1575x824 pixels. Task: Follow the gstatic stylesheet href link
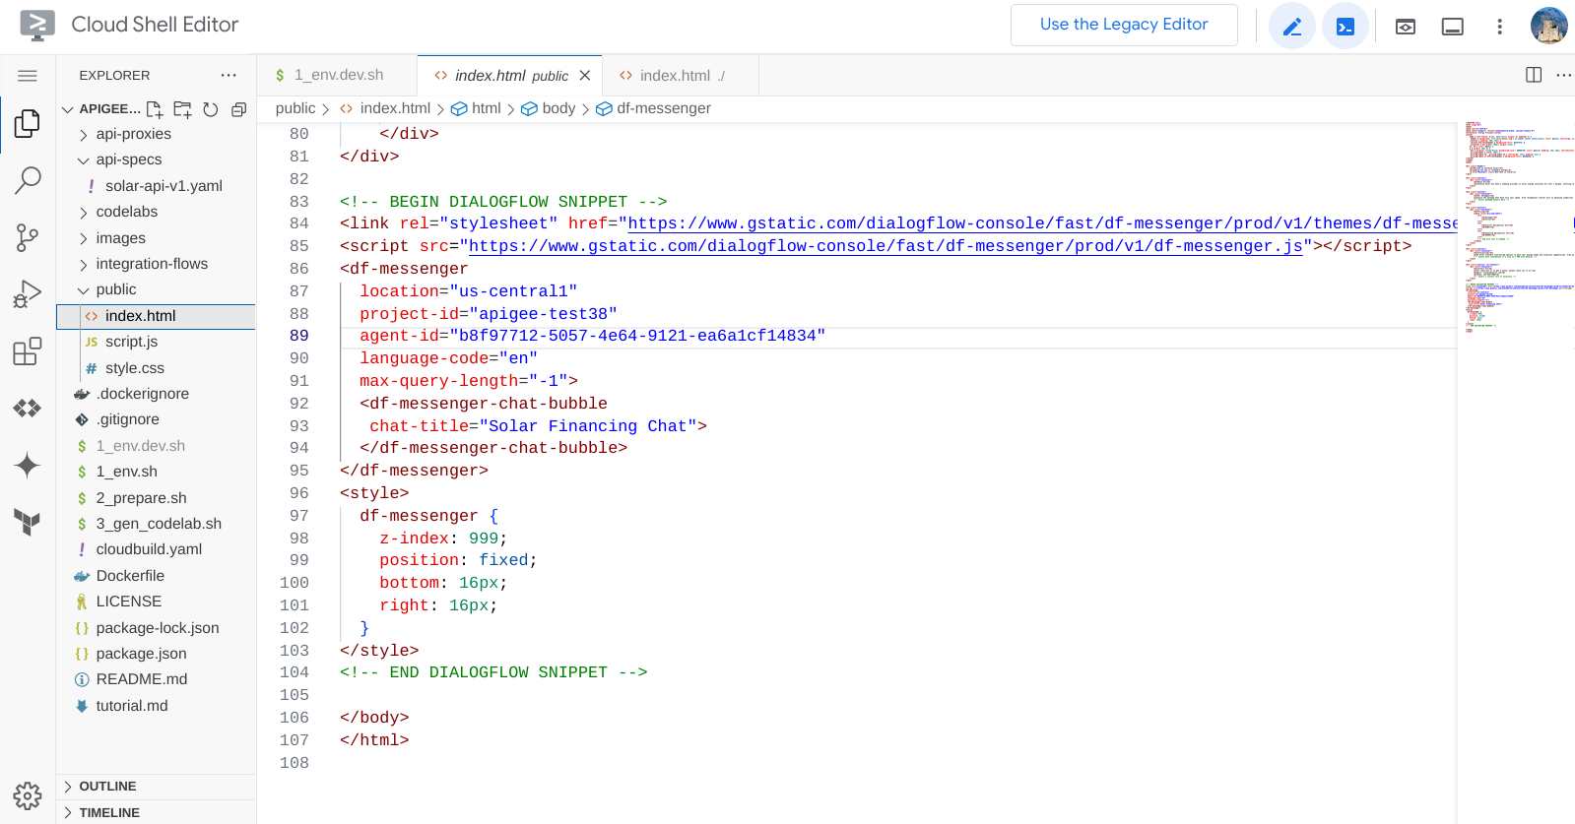point(1042,223)
